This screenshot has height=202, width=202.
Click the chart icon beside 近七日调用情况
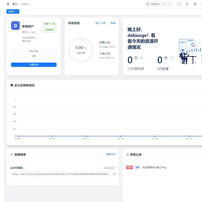pyautogui.click(x=12, y=85)
